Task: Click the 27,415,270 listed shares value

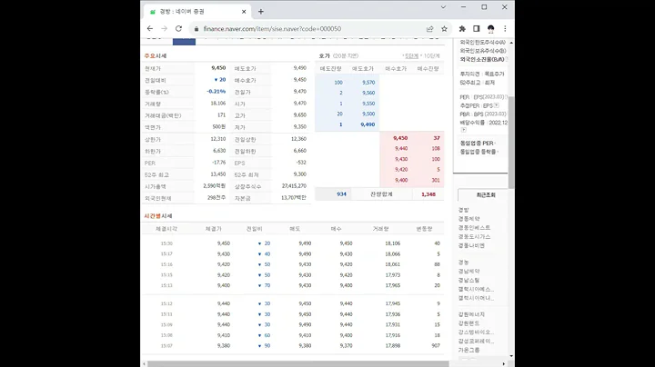Action: point(294,186)
